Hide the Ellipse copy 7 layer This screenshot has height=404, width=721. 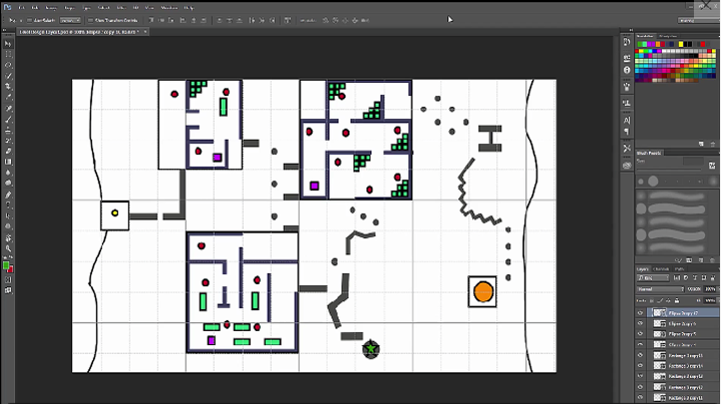[x=640, y=313]
